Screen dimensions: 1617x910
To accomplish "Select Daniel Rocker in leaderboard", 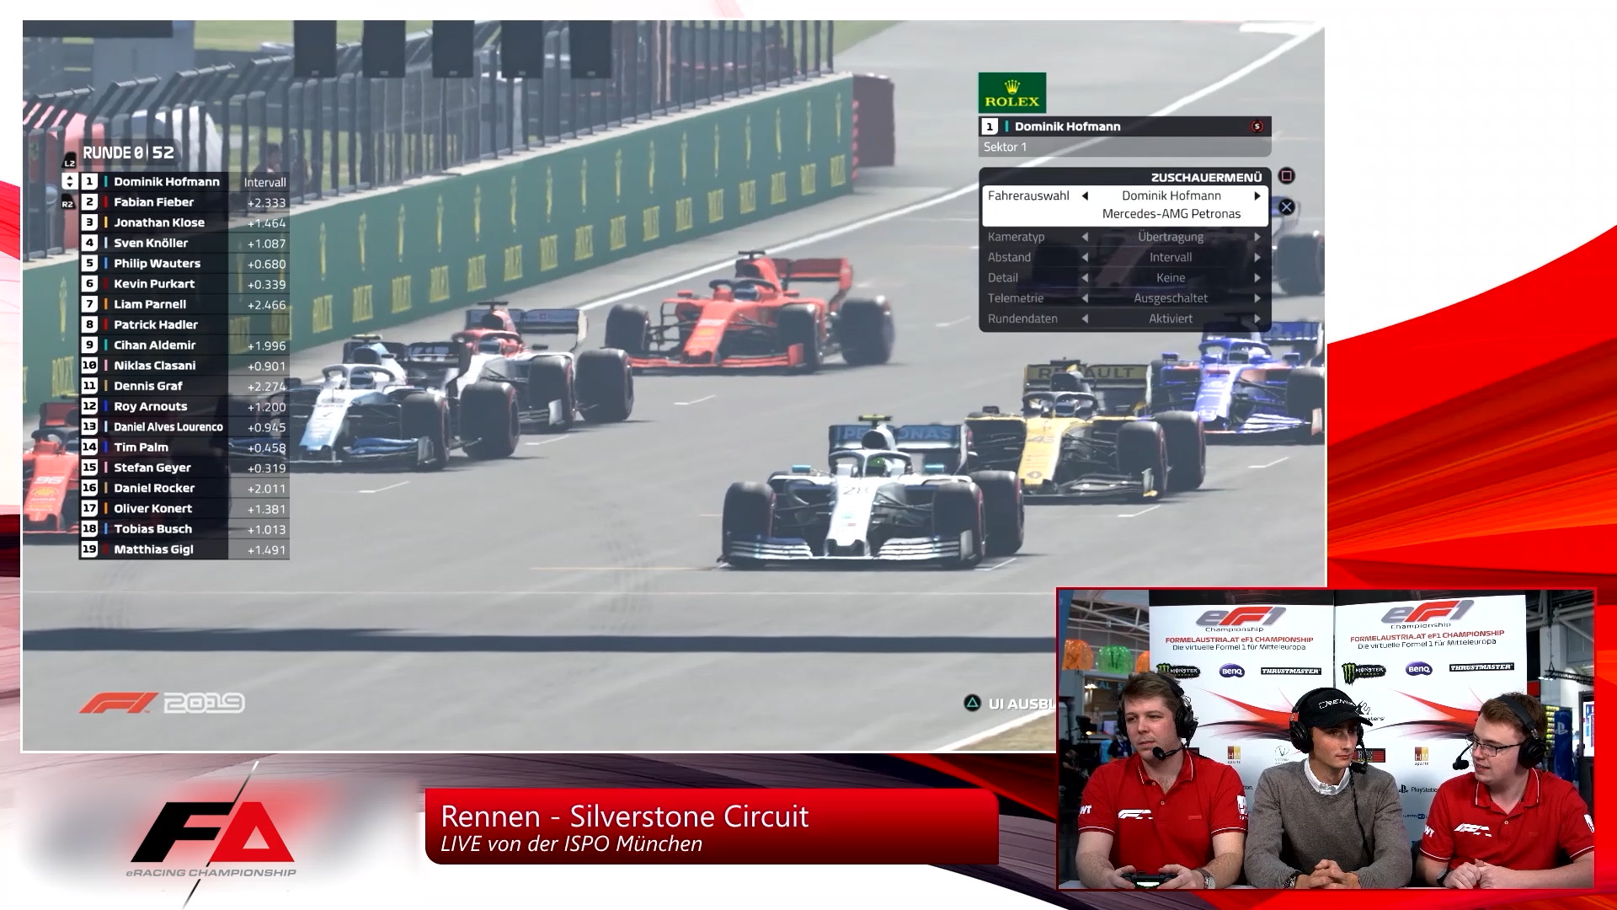I will point(184,488).
